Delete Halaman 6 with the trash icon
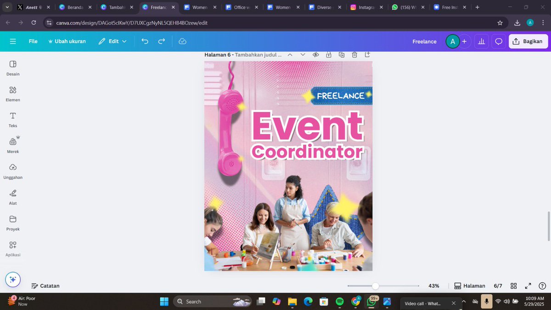Screen dimensions: 551x310 [354, 54]
